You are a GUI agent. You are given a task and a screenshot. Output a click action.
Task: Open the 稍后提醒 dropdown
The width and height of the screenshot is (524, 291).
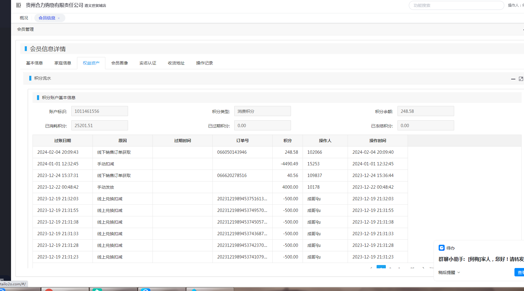pyautogui.click(x=449, y=272)
